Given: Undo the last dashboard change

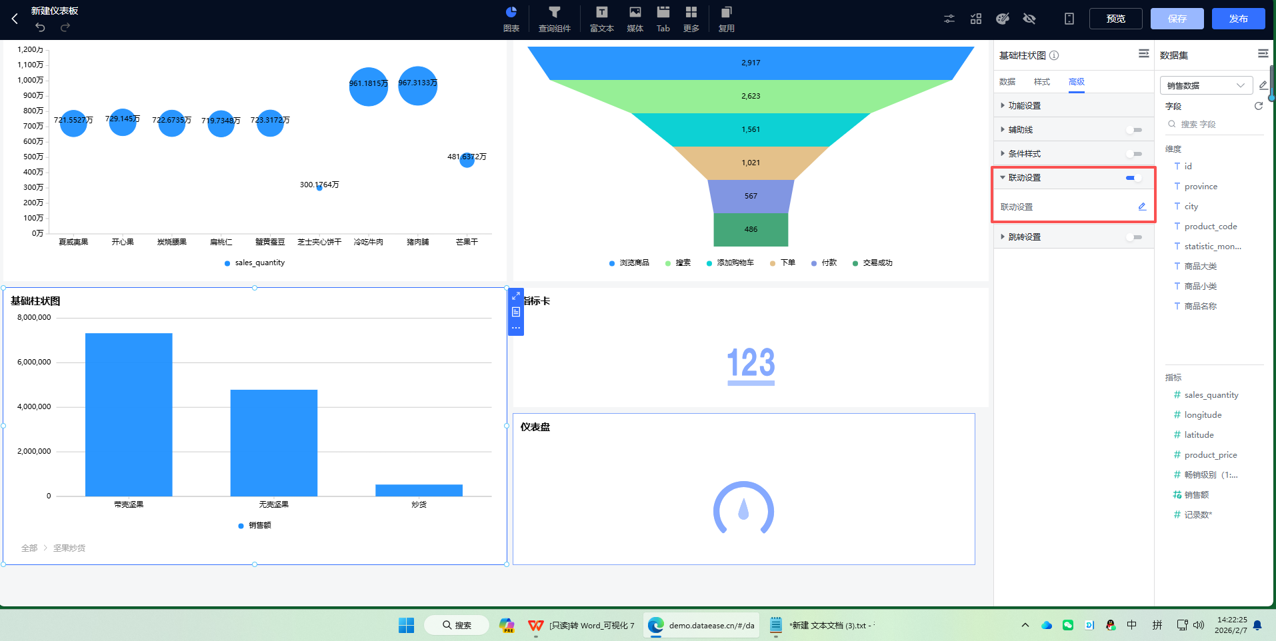Looking at the screenshot, I should pos(40,27).
